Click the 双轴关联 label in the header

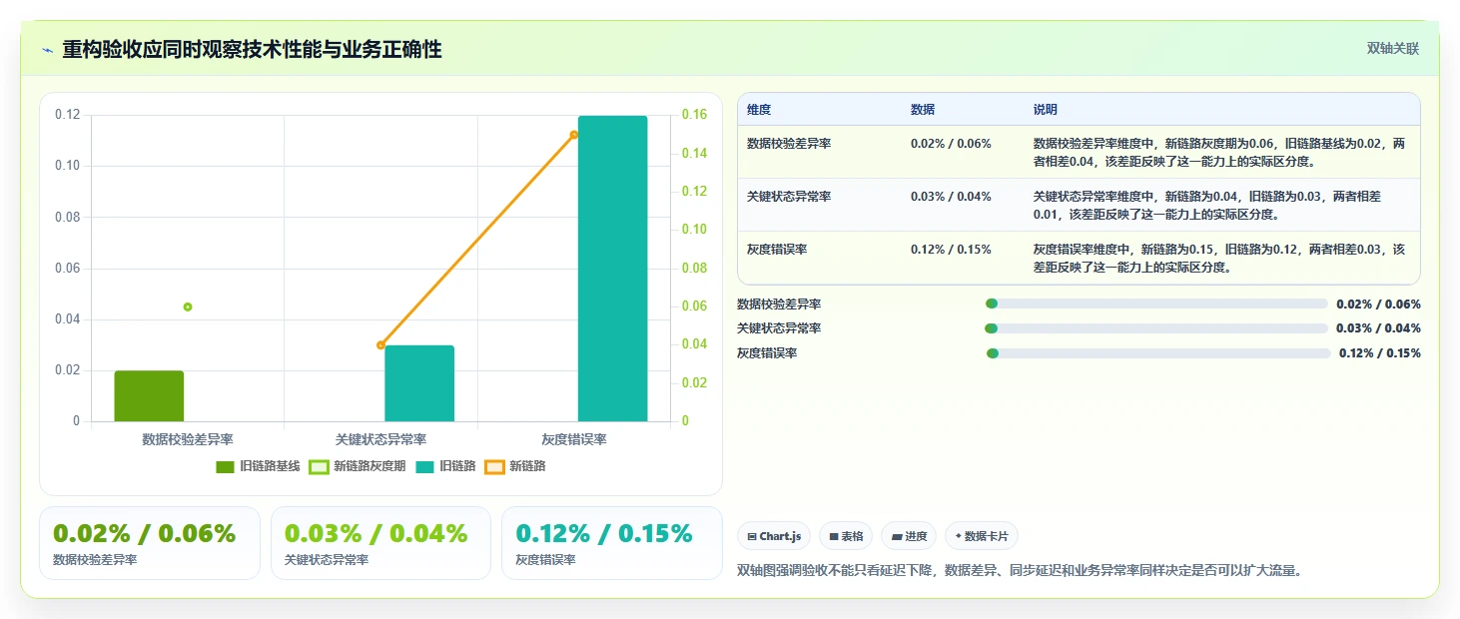[x=1392, y=48]
